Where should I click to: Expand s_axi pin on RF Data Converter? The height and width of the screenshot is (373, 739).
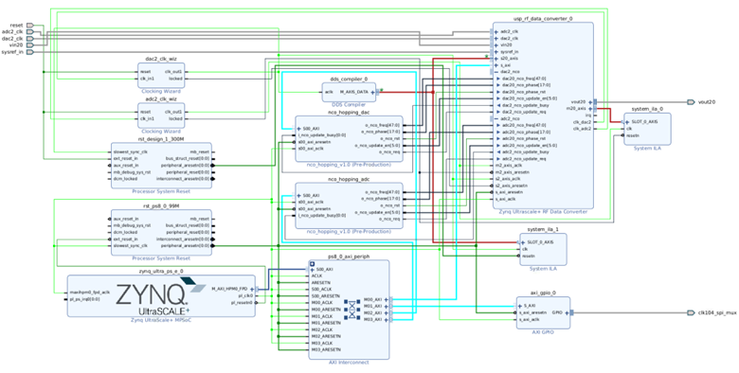[x=496, y=65]
